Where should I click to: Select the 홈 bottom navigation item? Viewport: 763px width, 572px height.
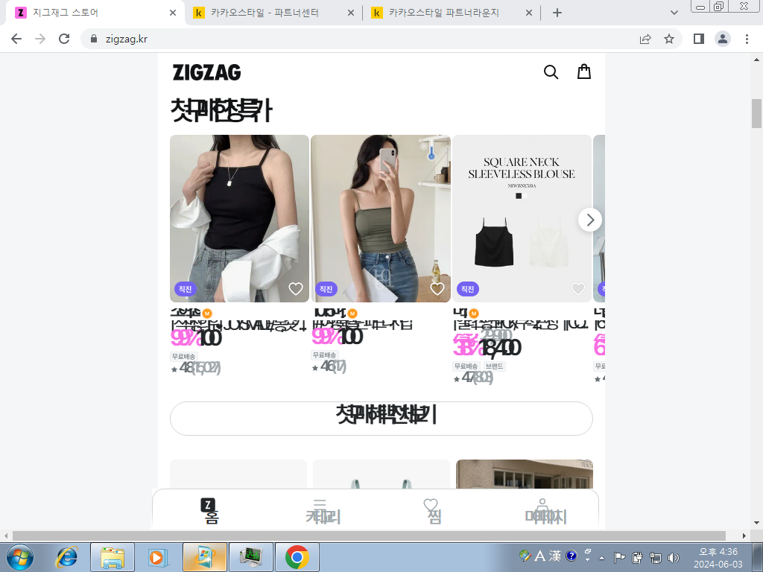point(210,511)
